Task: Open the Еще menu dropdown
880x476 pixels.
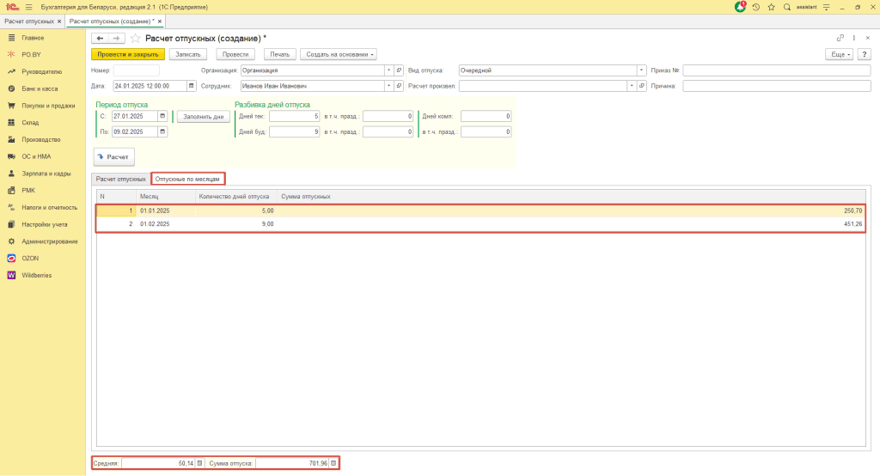Action: tap(838, 54)
